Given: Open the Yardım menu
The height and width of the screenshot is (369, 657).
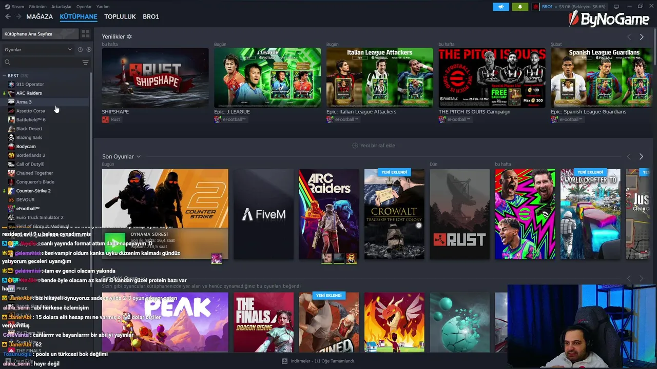Looking at the screenshot, I should pos(103,7).
